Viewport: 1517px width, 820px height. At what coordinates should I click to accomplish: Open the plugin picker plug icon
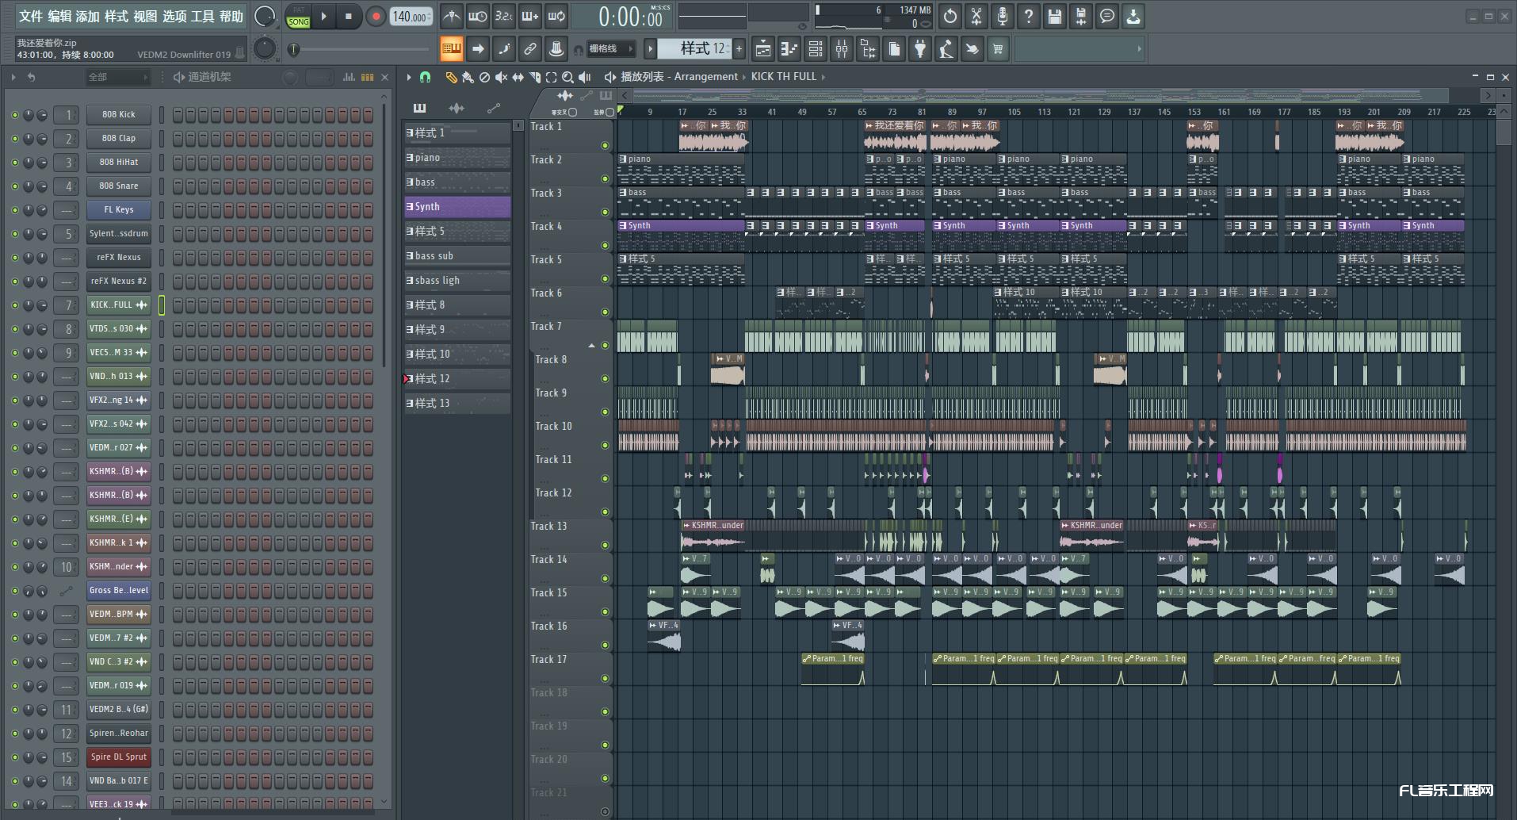[919, 49]
